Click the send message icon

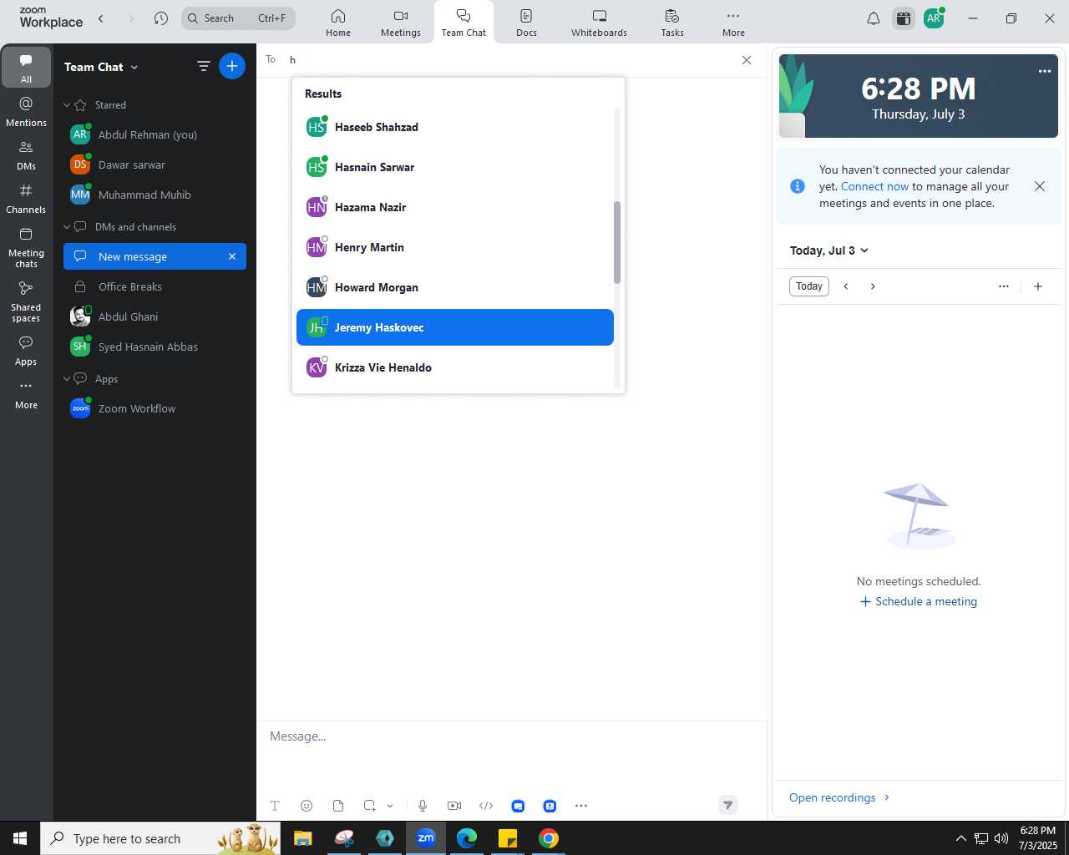(x=728, y=805)
